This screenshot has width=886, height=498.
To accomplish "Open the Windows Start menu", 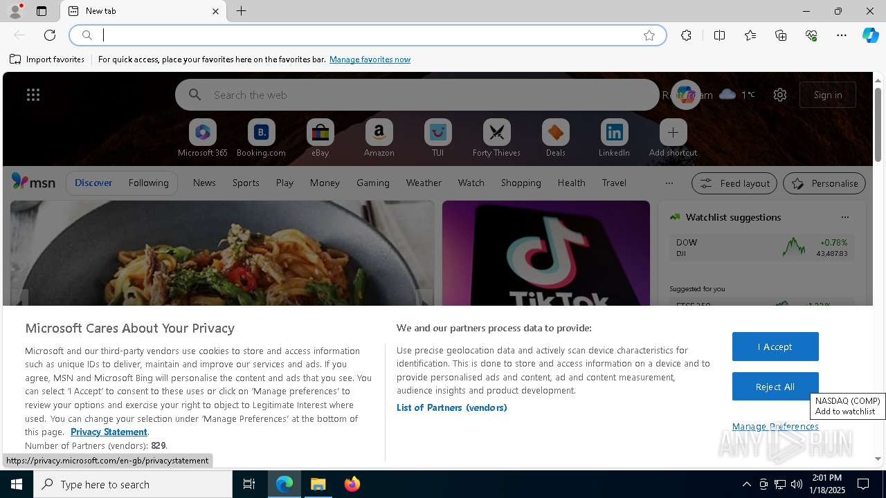I will (17, 484).
